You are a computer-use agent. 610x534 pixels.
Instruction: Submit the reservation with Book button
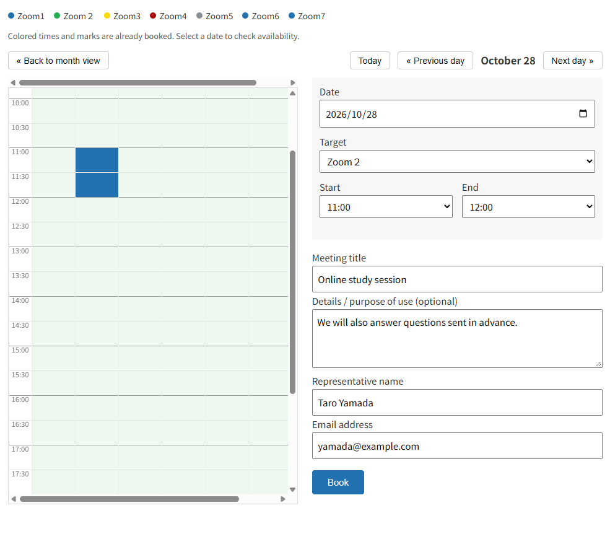[338, 482]
